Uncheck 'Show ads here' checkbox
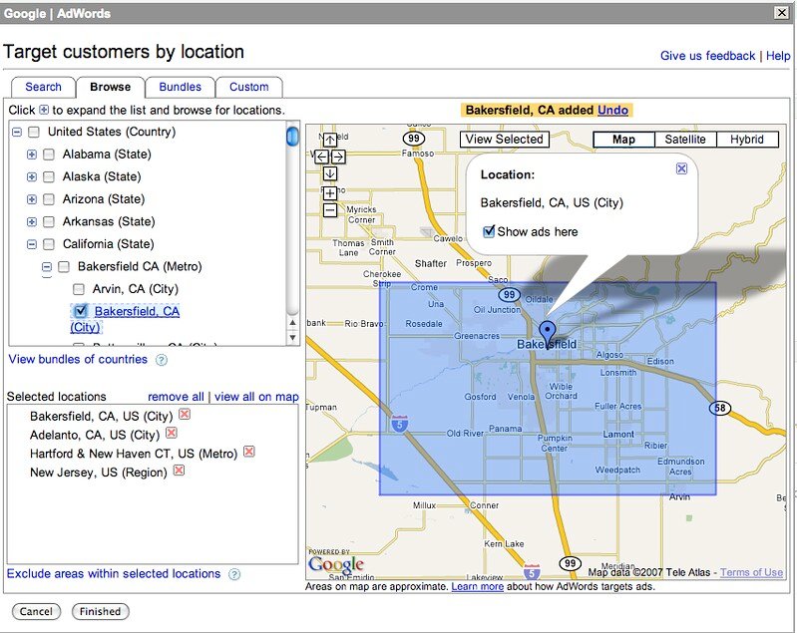This screenshot has width=797, height=633. 489,231
